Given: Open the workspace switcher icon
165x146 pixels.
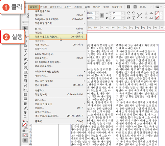Looking at the screenshot, I should [157, 7].
